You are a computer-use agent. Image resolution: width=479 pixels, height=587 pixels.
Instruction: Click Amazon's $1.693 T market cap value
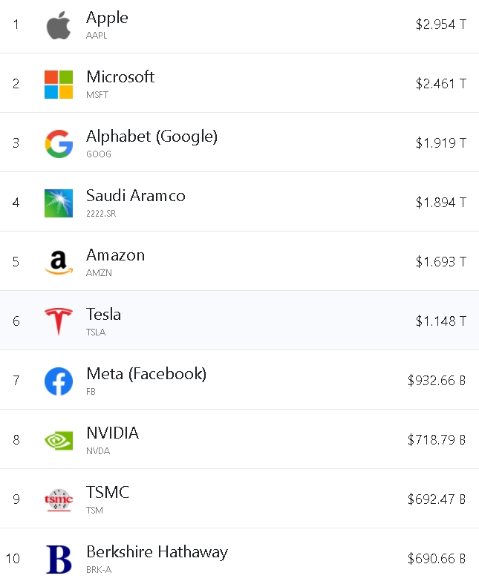click(440, 261)
